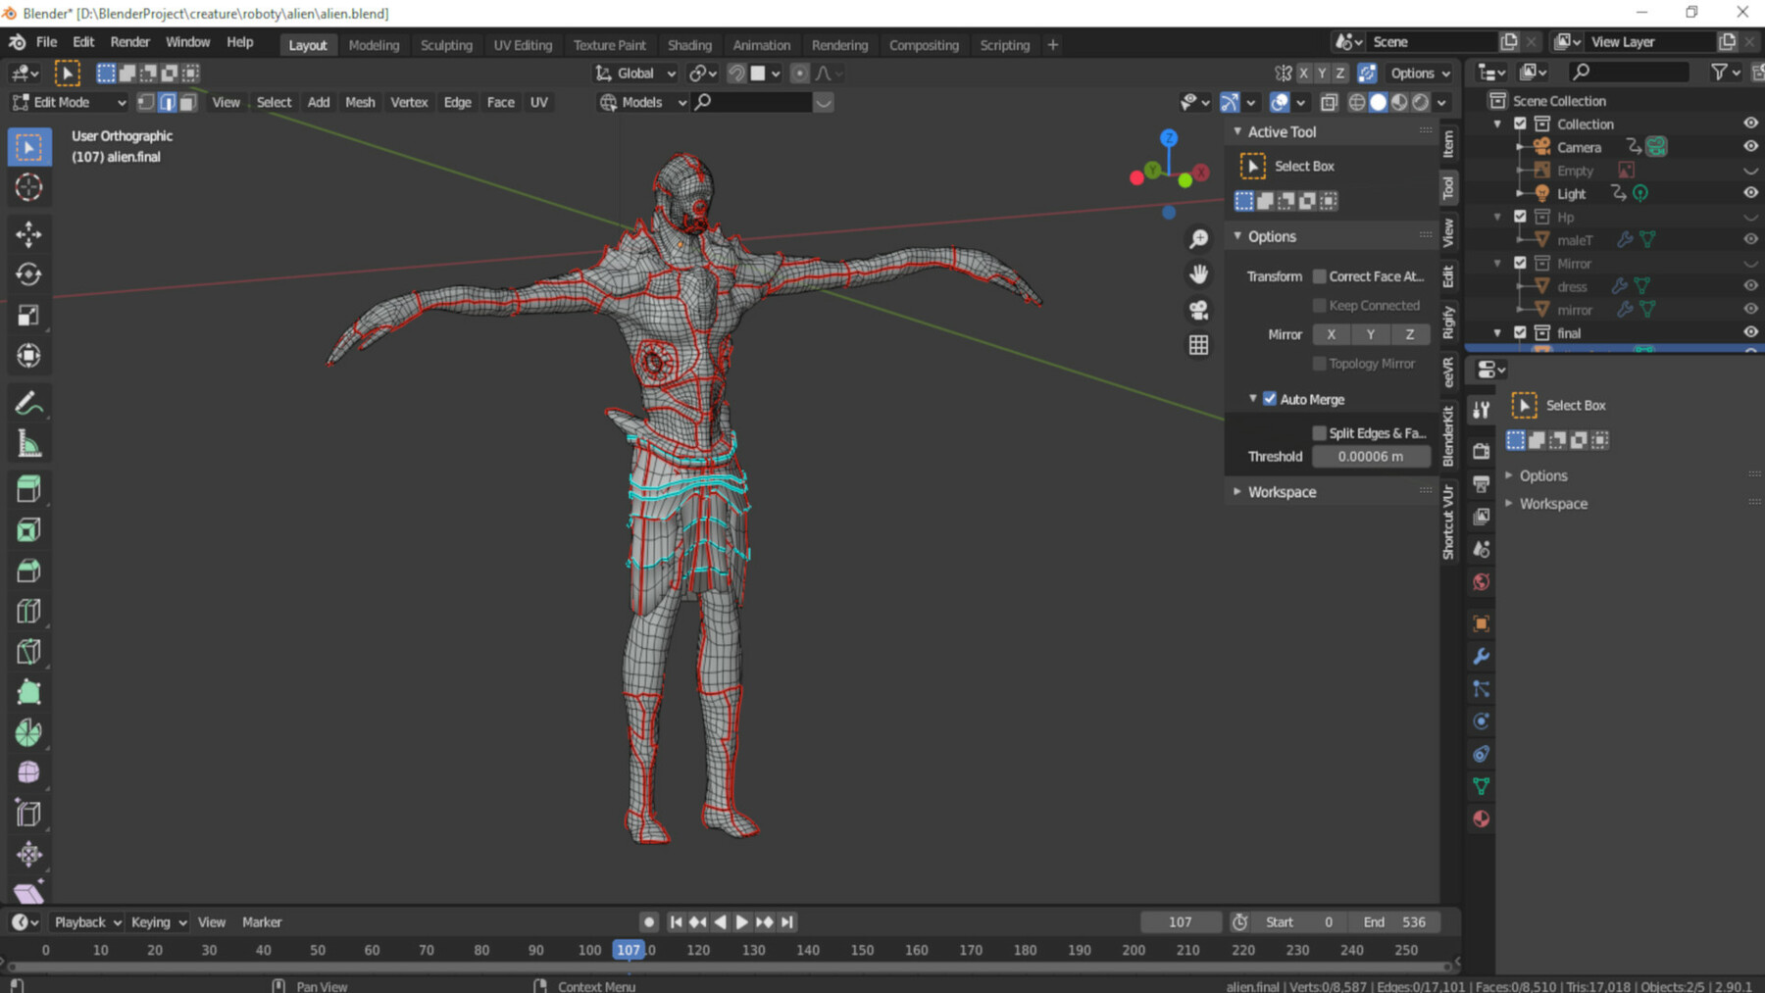
Task: Select the Measure tool in the toolbar
Action: (29, 443)
